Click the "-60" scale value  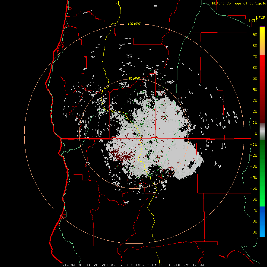pyautogui.click(x=254, y=199)
